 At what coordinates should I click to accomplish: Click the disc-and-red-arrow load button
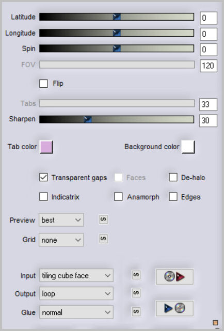click(174, 277)
